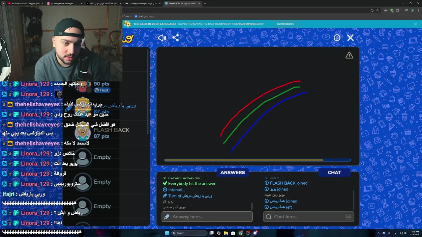Bookmark this page with star icon
This screenshot has width=422, height=237.
pos(377,10)
